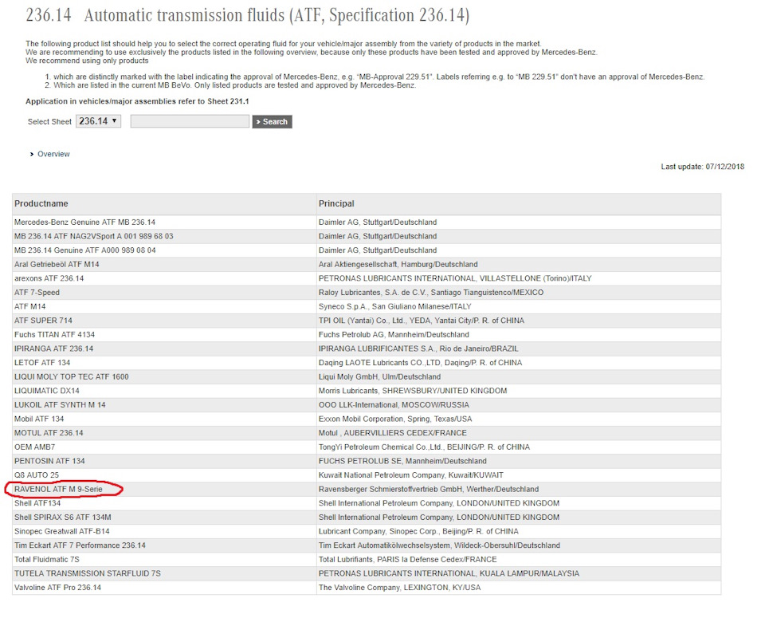Viewport: 765px width, 626px height.
Task: Select MOTUL ATF 236.14 product
Action: 49,433
